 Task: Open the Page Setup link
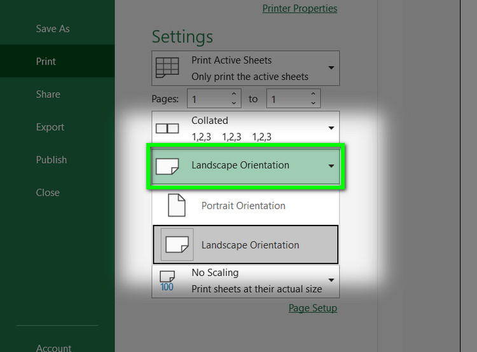tap(312, 308)
